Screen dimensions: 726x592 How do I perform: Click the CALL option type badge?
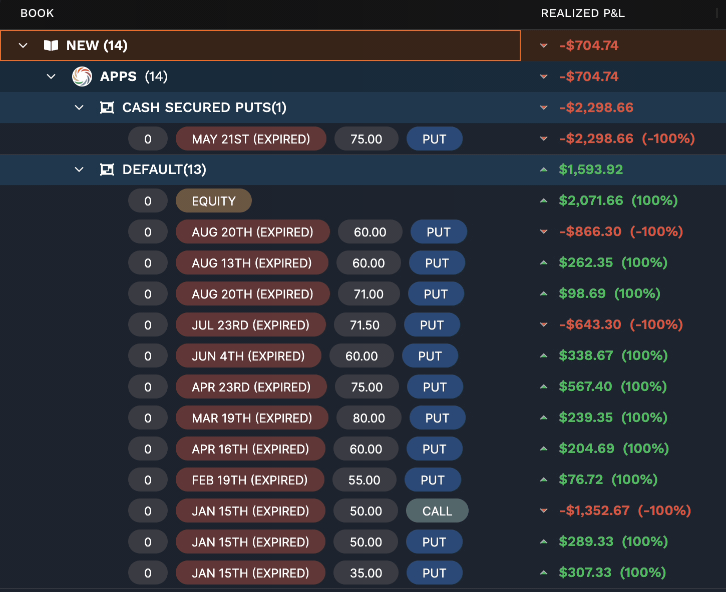pyautogui.click(x=437, y=511)
